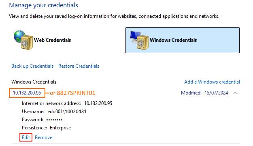Screen dimensions: 253x146
Task: Open the Back up Credentials link
Action: point(32,66)
